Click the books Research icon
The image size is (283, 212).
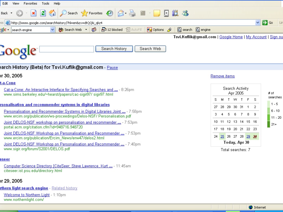pyautogui.click(x=175, y=13)
